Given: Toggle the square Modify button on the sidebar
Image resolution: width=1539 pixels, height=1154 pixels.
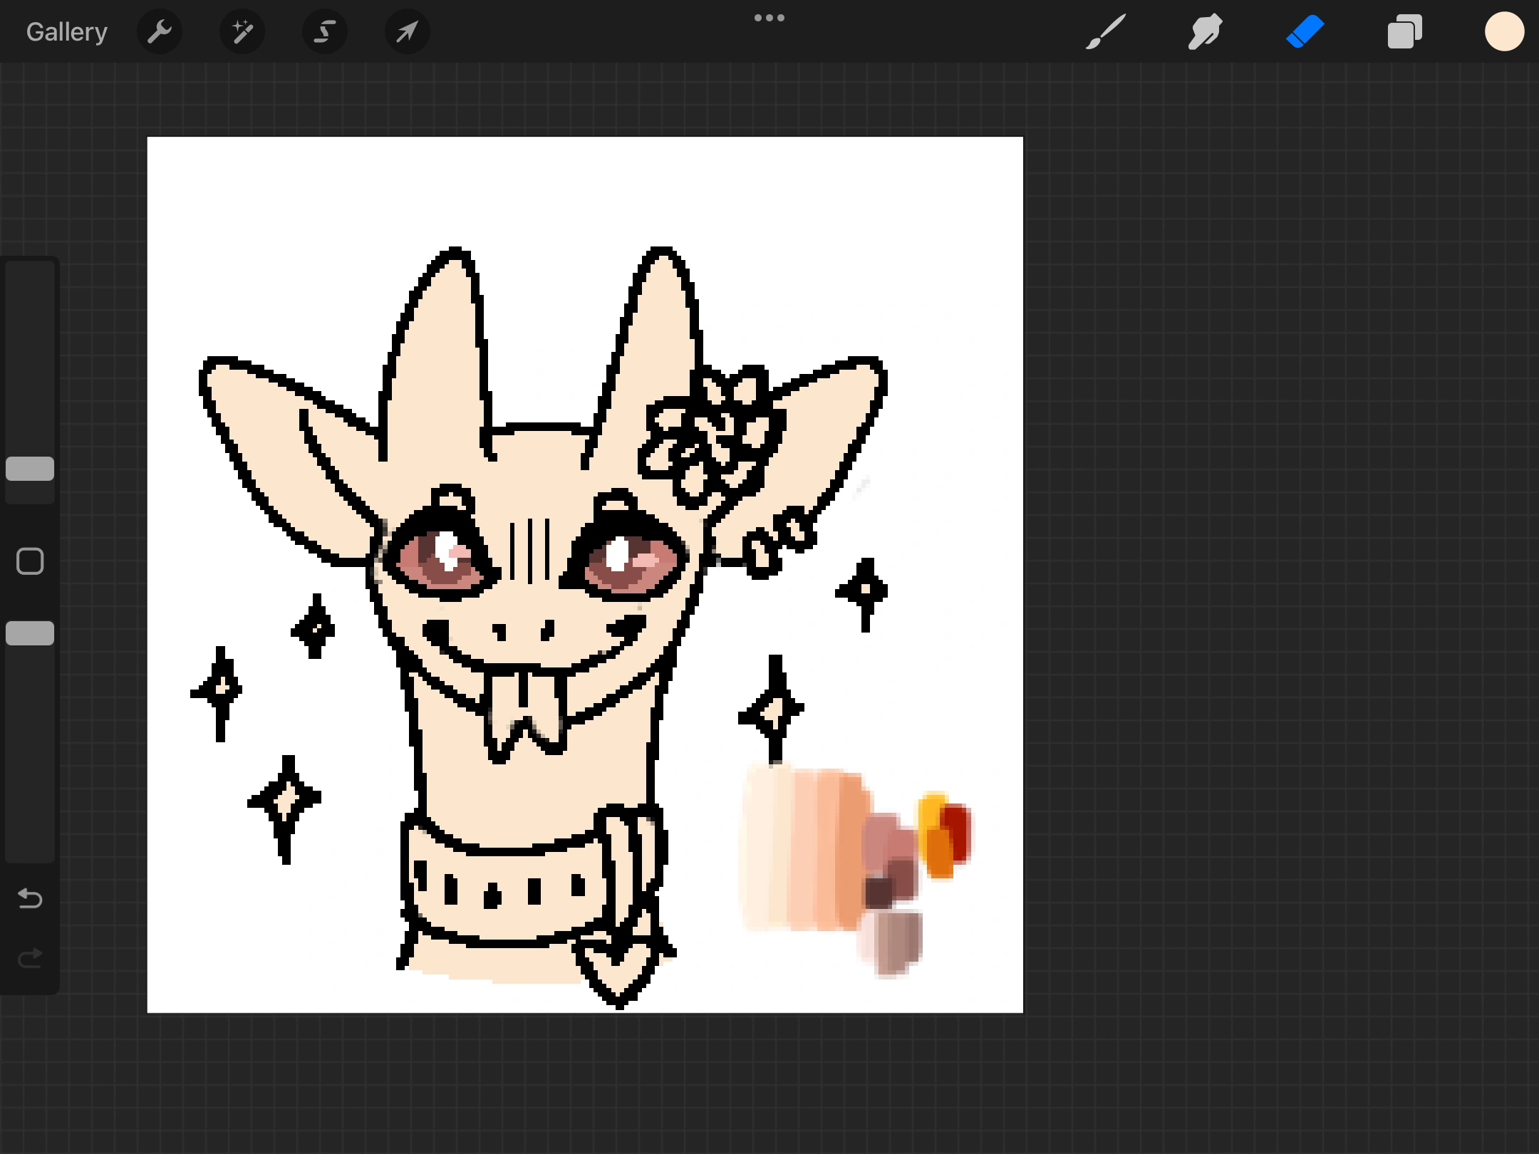Looking at the screenshot, I should click(x=29, y=561).
